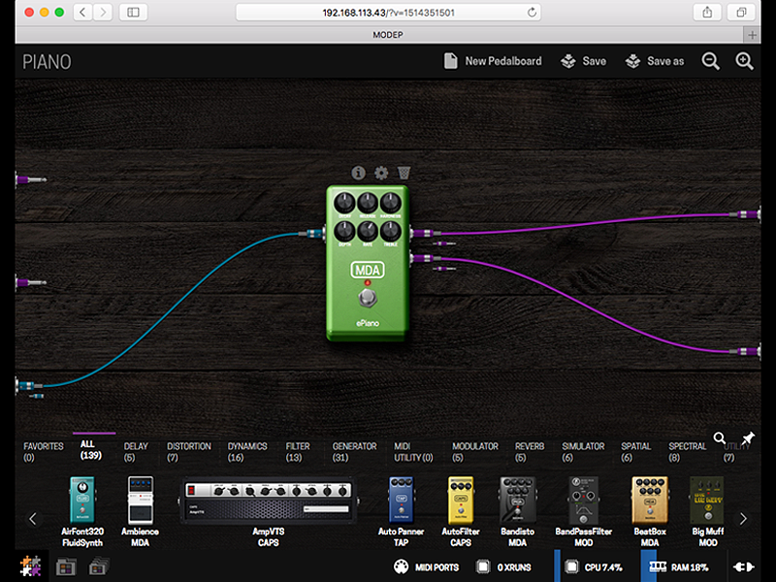
Task: Click the Save button
Action: (x=584, y=61)
